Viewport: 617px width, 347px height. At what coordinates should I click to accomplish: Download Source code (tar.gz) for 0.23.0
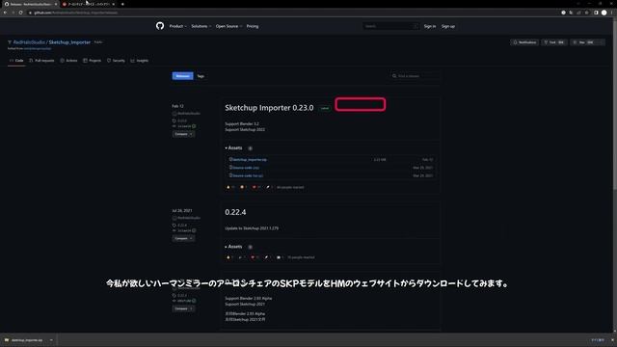pos(247,175)
